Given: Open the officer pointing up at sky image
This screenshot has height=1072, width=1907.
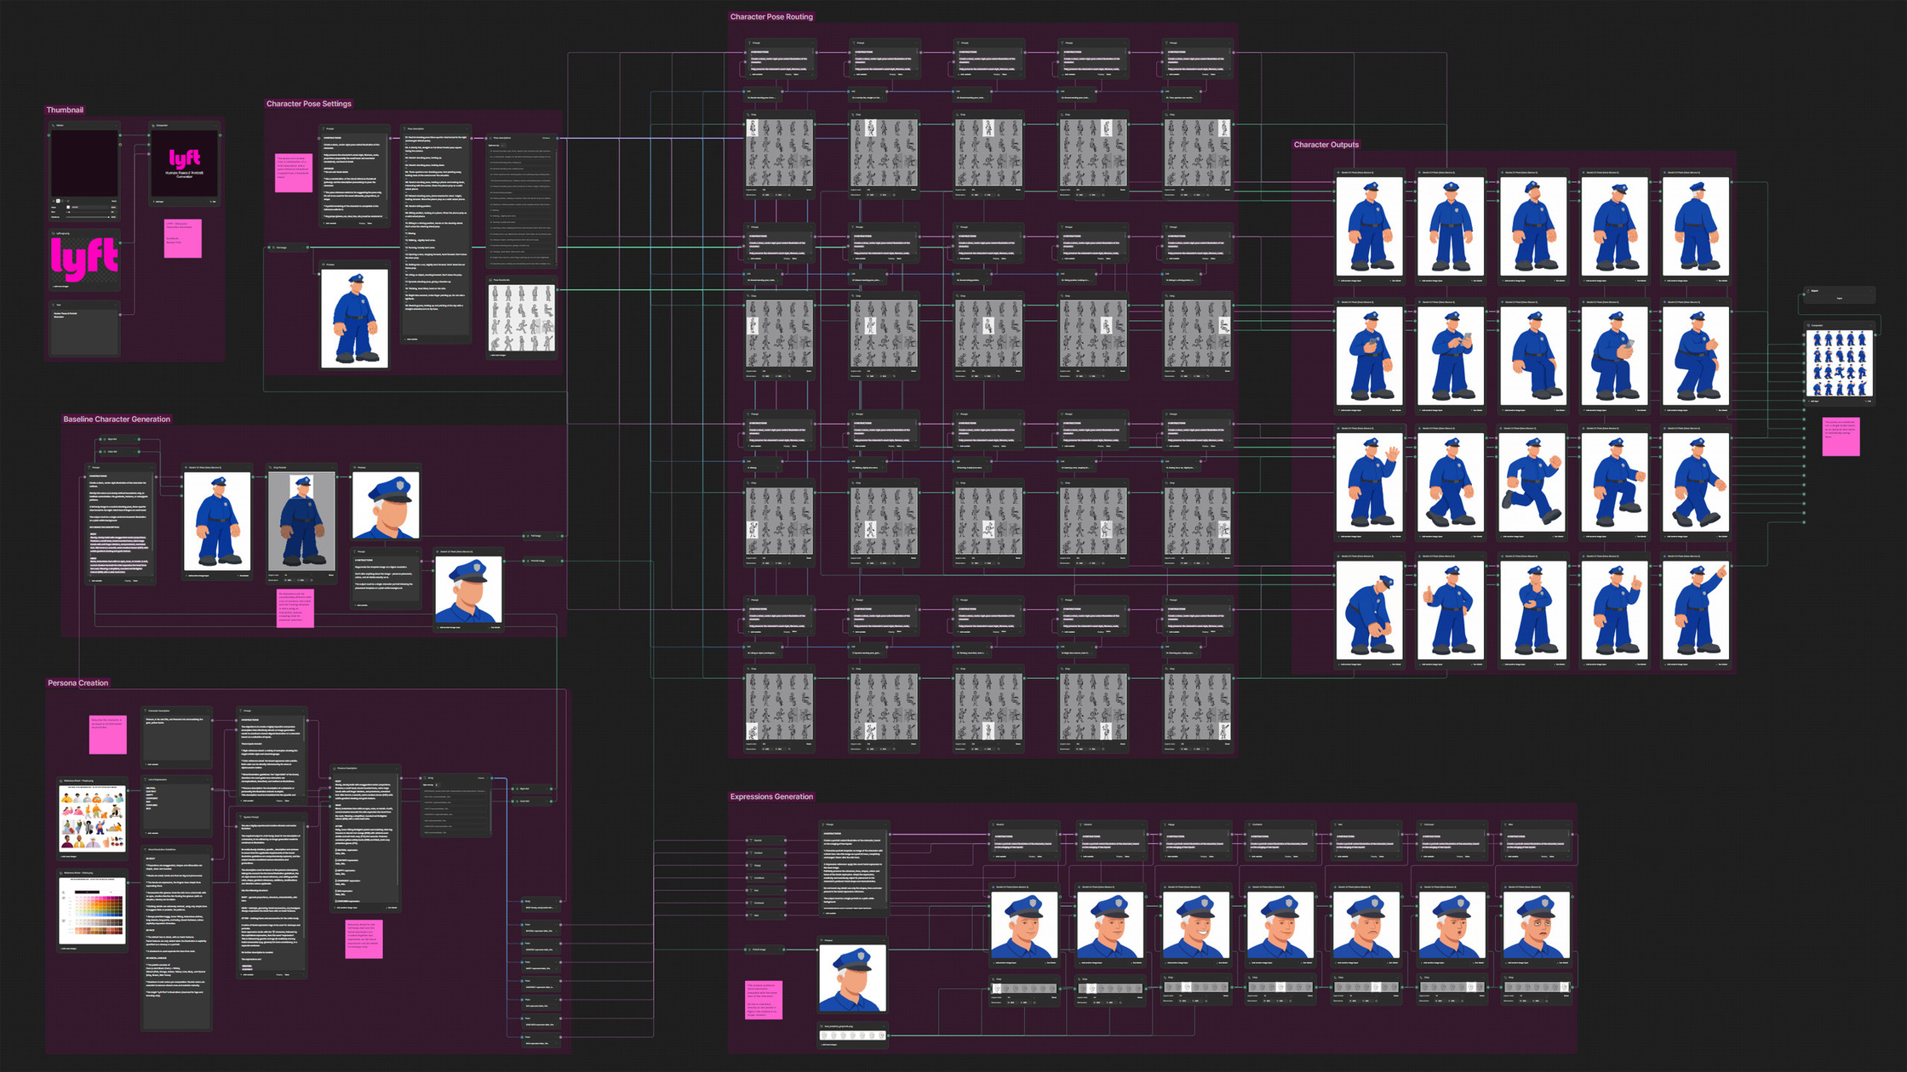Looking at the screenshot, I should 1695,610.
